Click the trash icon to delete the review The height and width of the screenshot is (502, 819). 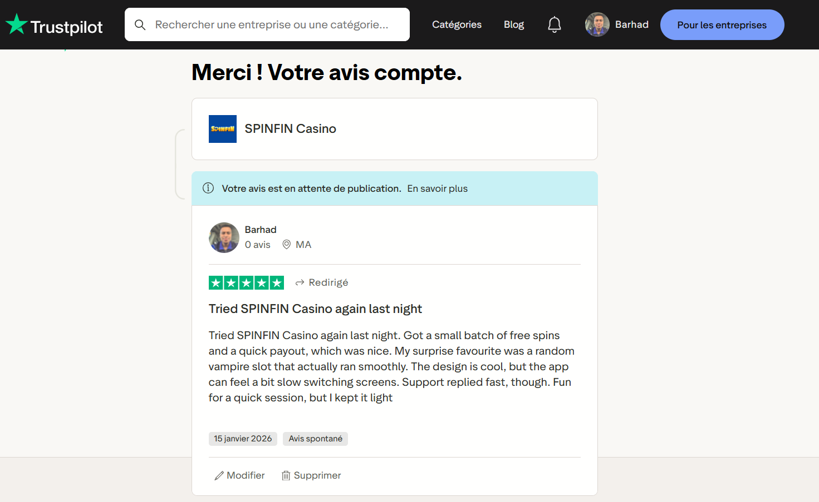[286, 476]
